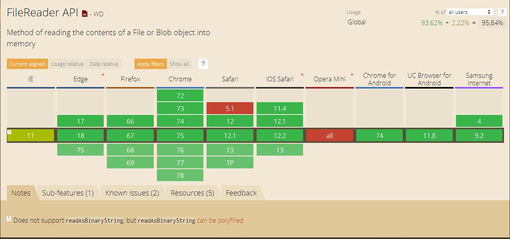Select the IE 11 partial support cell
510x239 pixels.
(31, 136)
